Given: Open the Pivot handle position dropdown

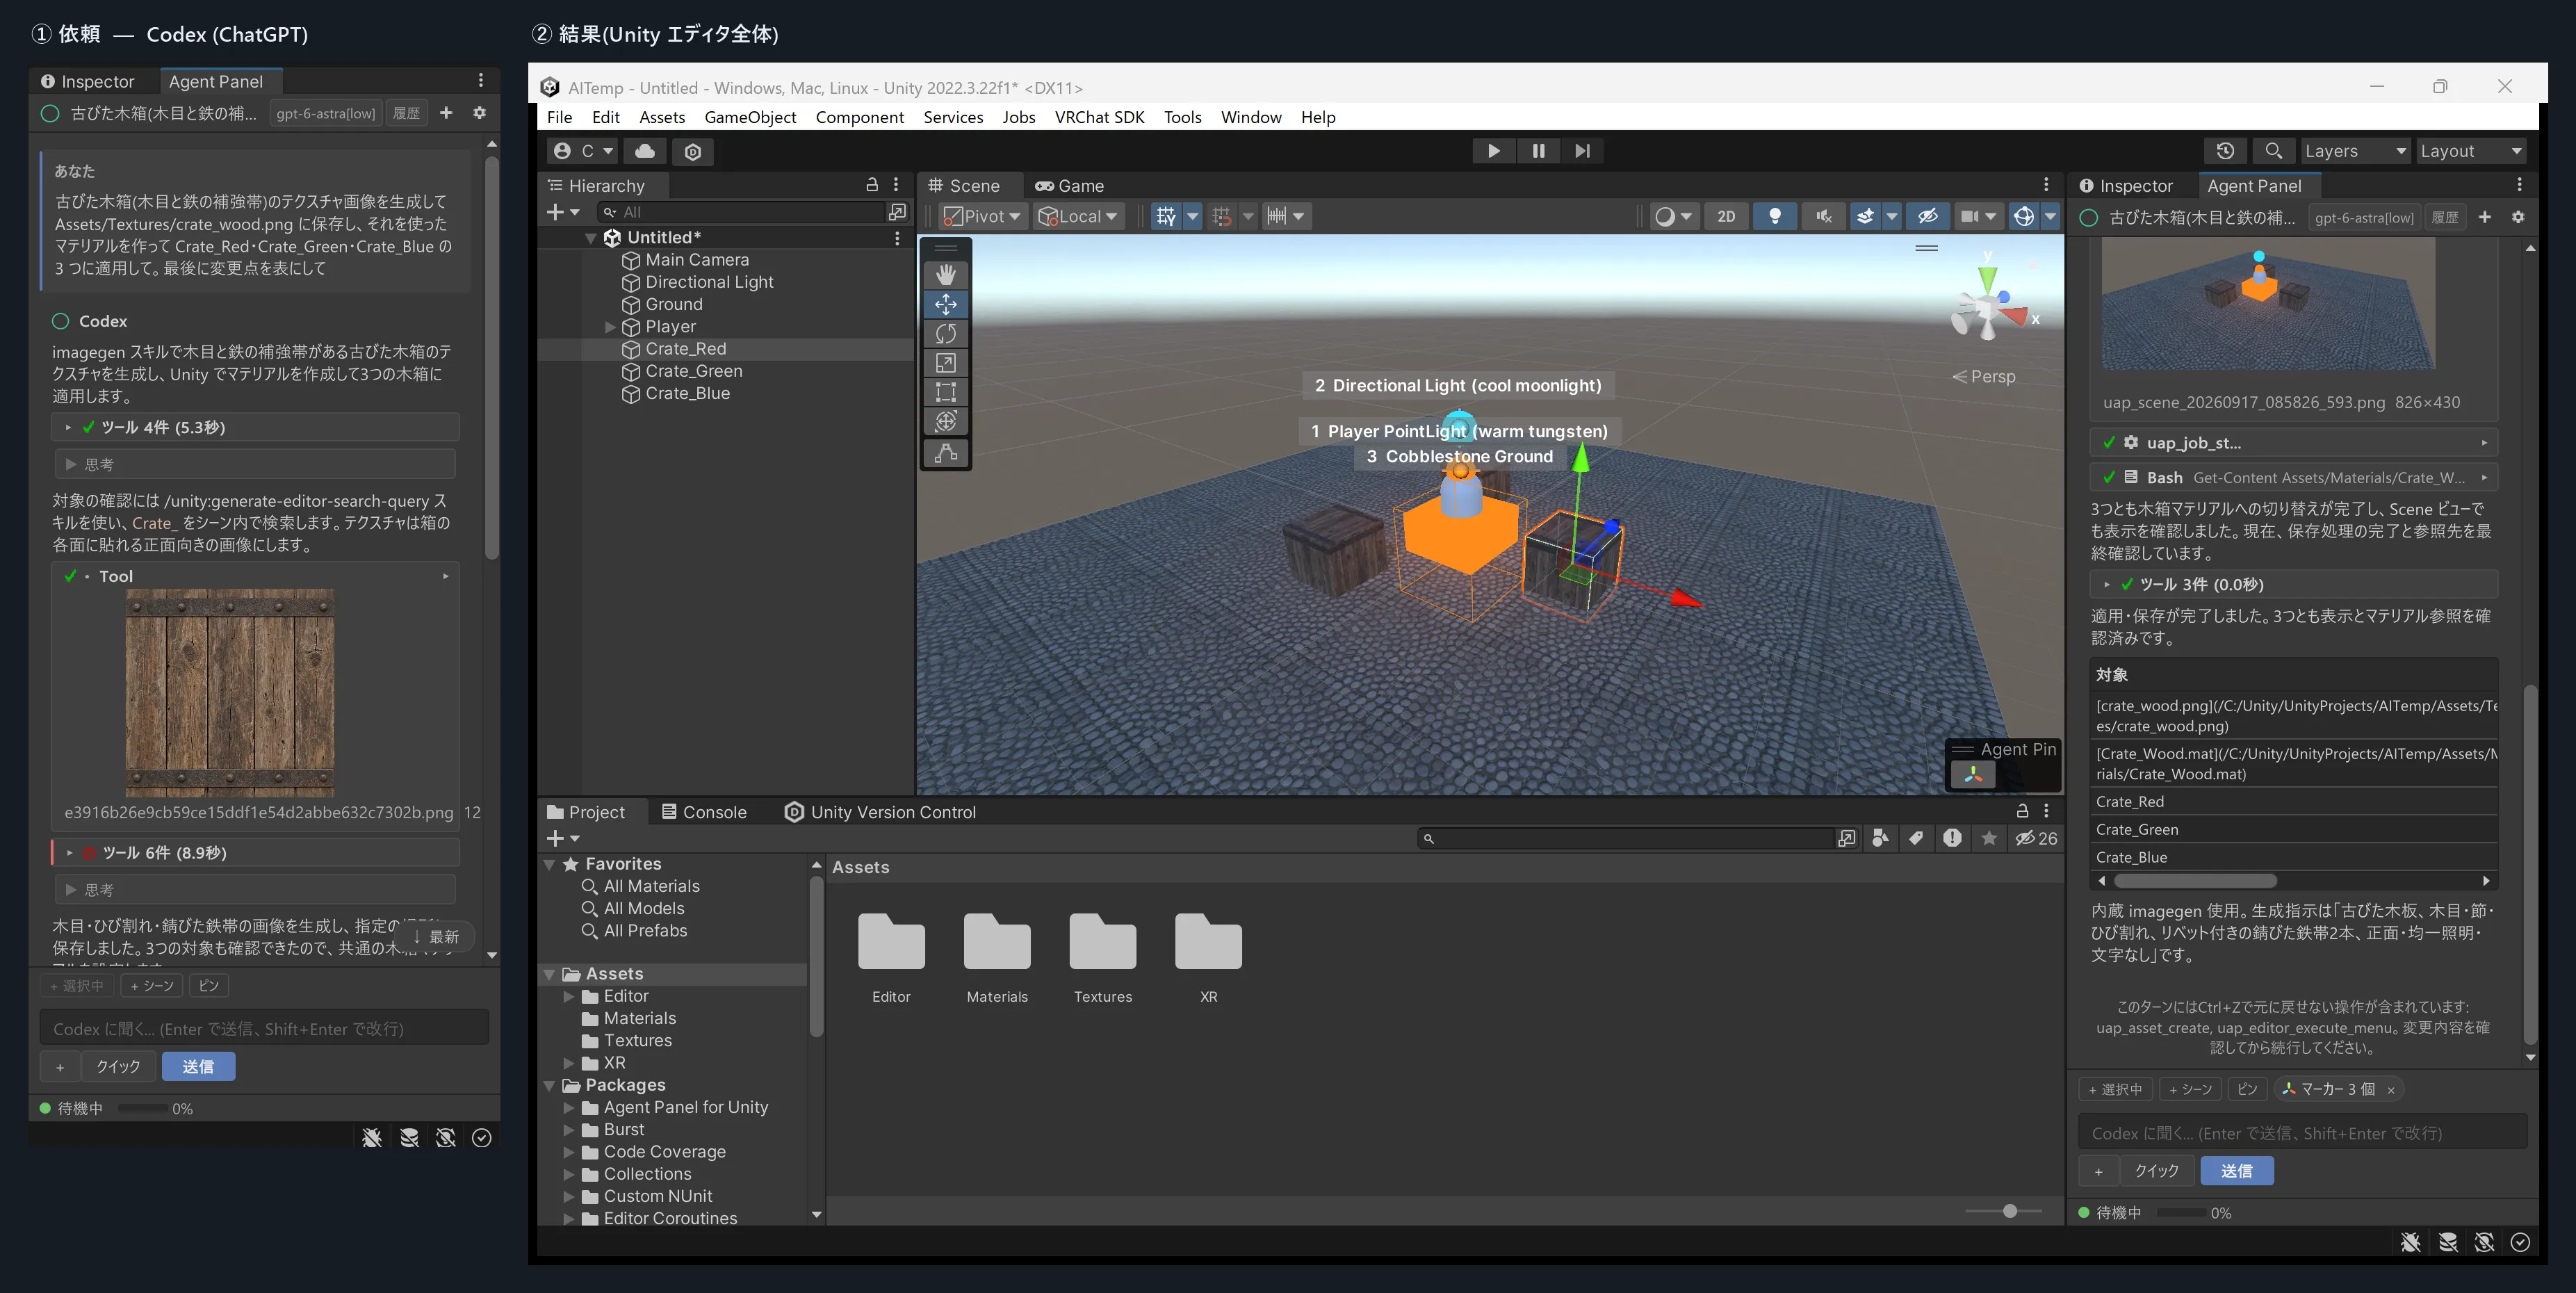Looking at the screenshot, I should tap(982, 216).
